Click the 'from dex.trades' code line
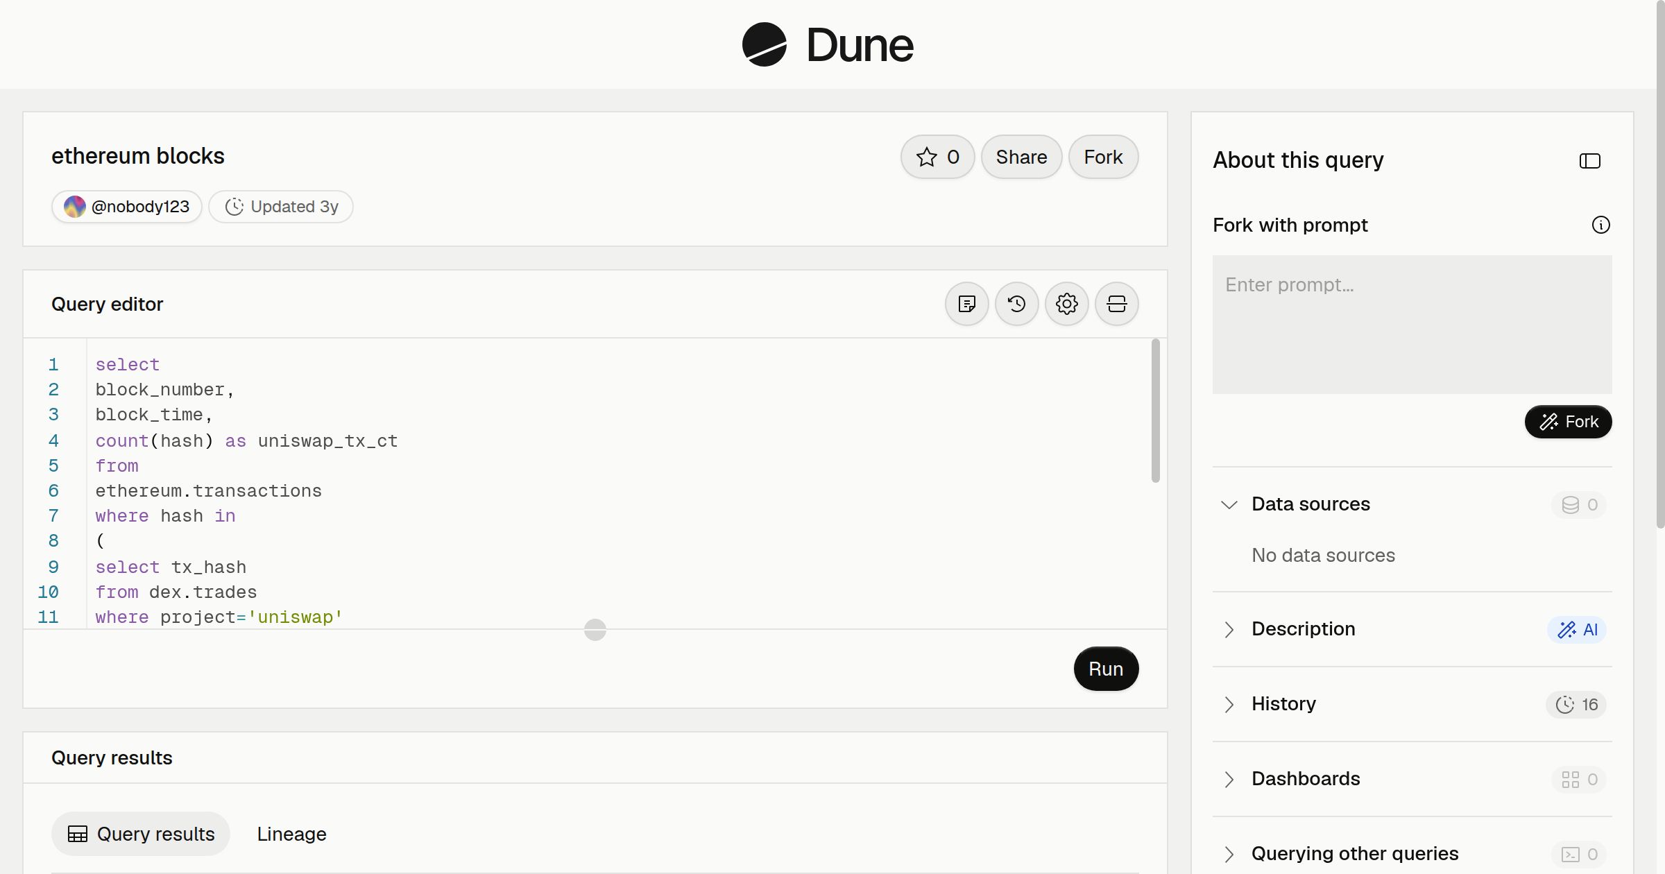This screenshot has height=874, width=1665. click(x=176, y=592)
